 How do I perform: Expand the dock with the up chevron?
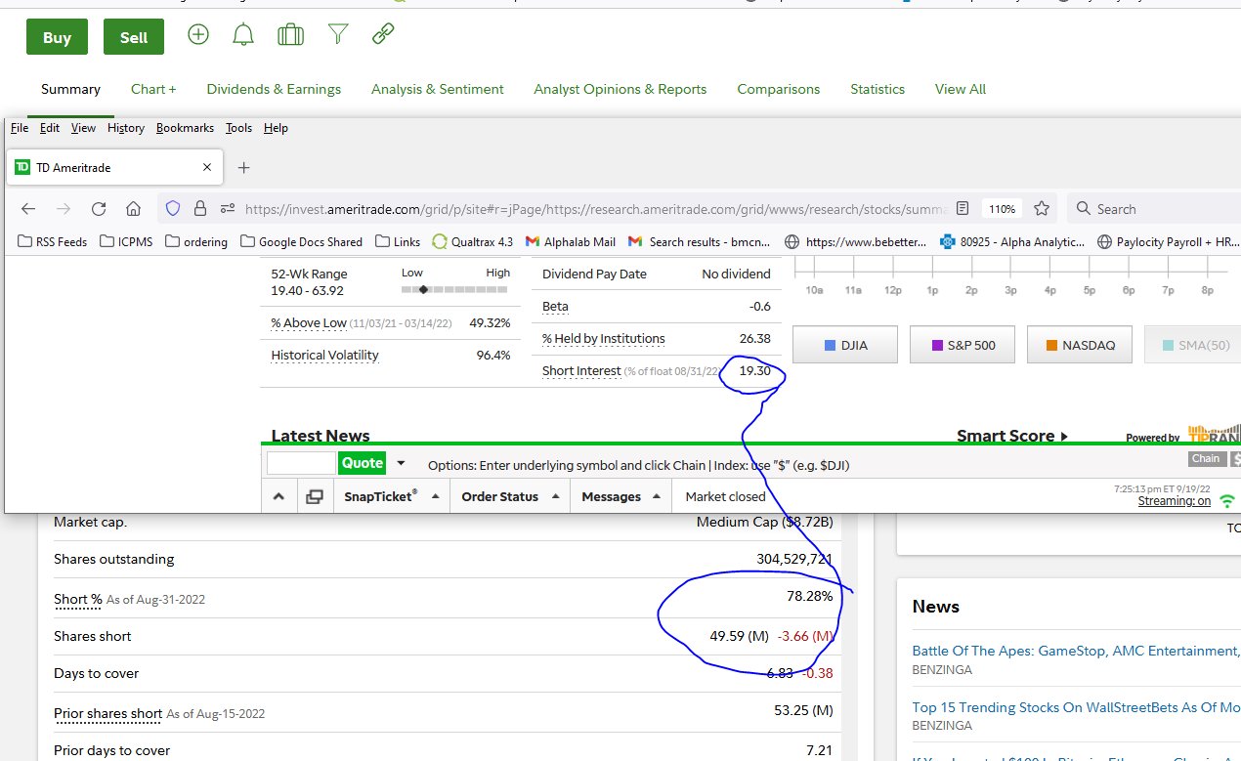(x=278, y=496)
